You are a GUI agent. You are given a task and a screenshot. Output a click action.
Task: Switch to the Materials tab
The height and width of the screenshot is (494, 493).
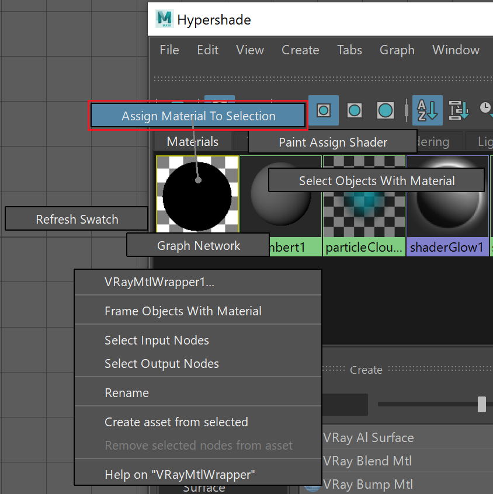coord(193,141)
